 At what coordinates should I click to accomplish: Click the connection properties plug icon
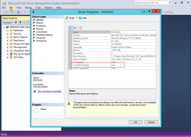point(35,91)
